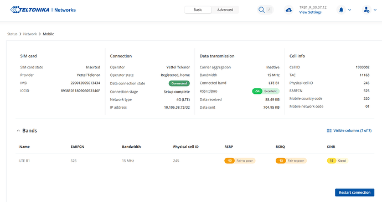382x202 pixels.
Task: Click the Visible columns grid icon
Action: (329, 131)
